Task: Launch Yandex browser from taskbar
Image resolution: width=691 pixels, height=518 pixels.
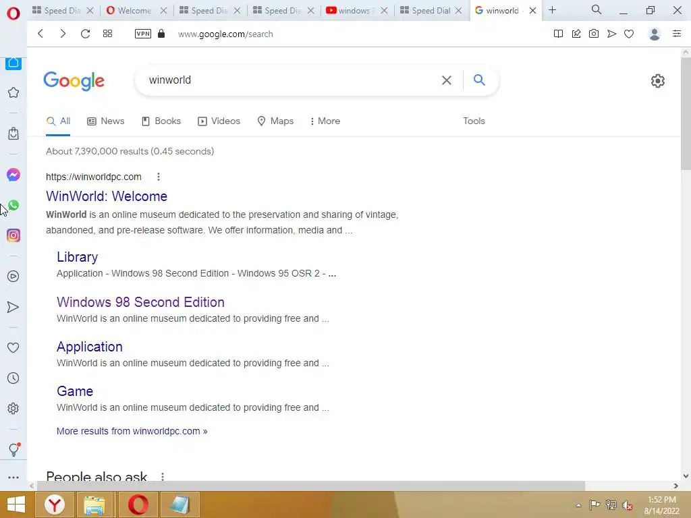Action: [x=54, y=505]
